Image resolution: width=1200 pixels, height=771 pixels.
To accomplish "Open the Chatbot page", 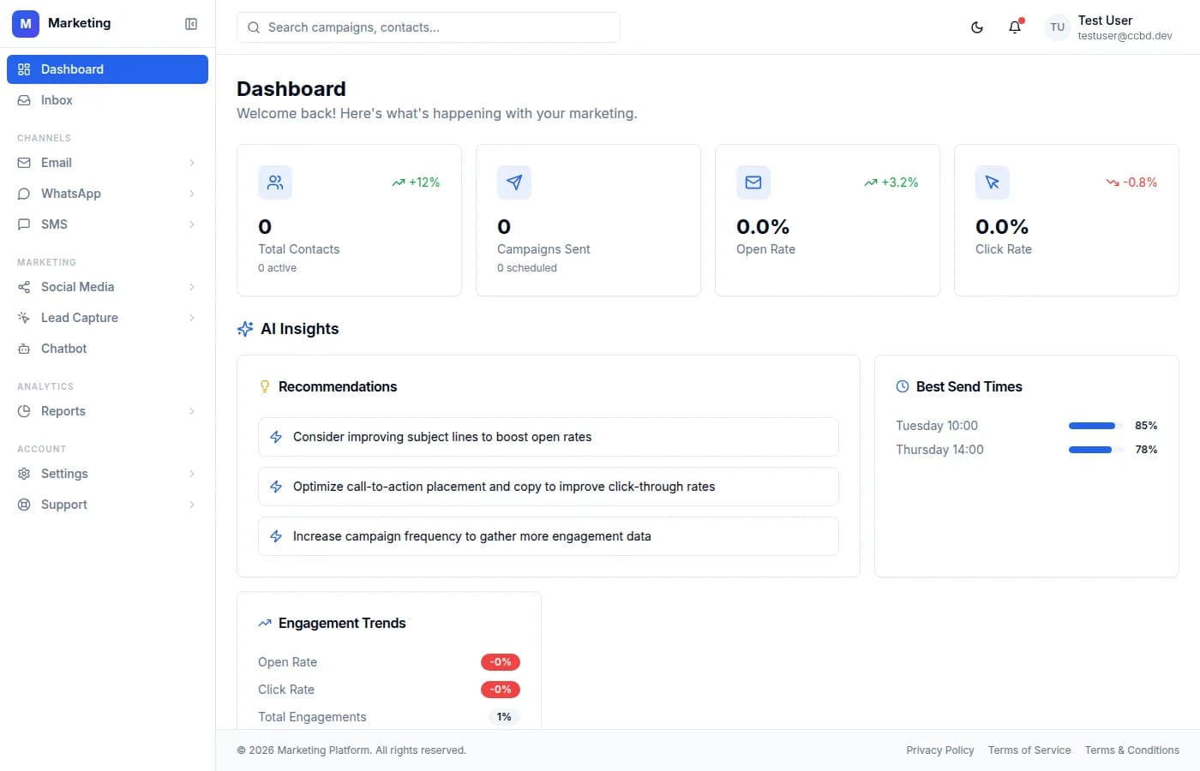I will [x=107, y=349].
